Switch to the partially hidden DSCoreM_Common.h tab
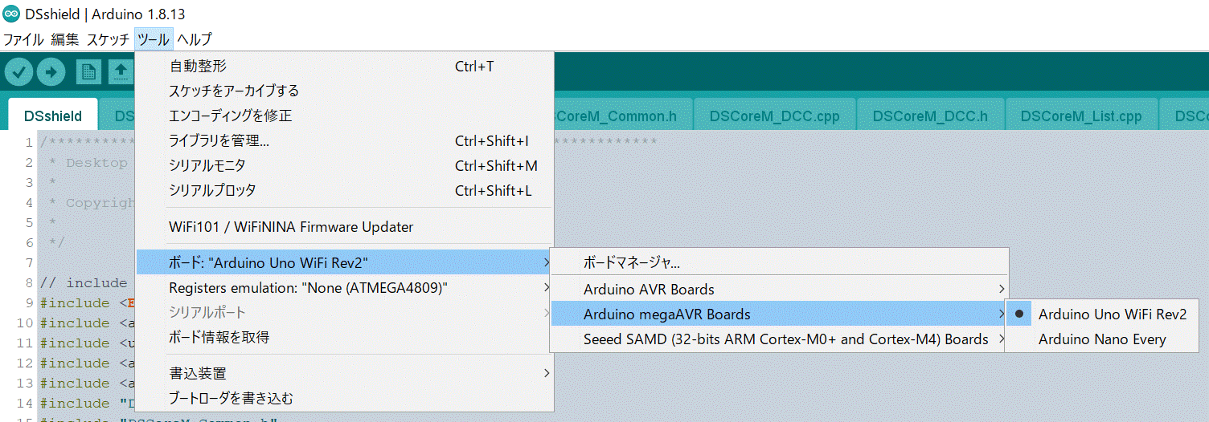Image resolution: width=1209 pixels, height=422 pixels. [x=623, y=116]
